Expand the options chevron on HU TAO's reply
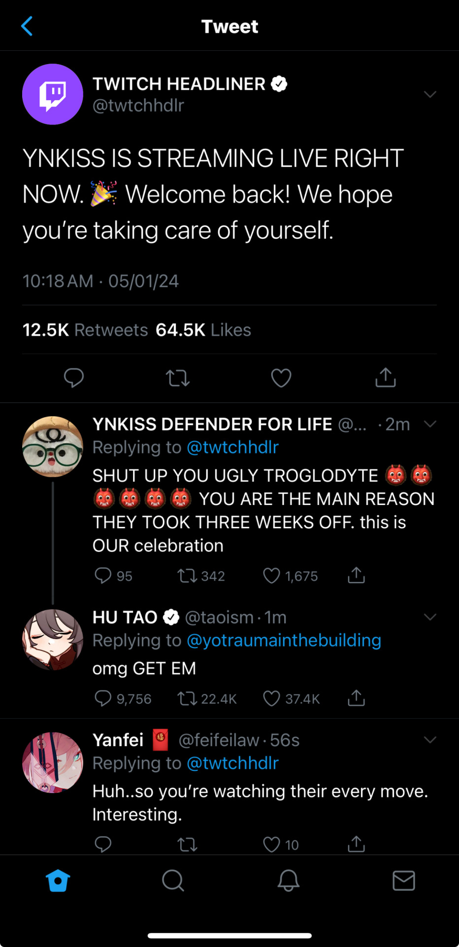 pos(430,617)
